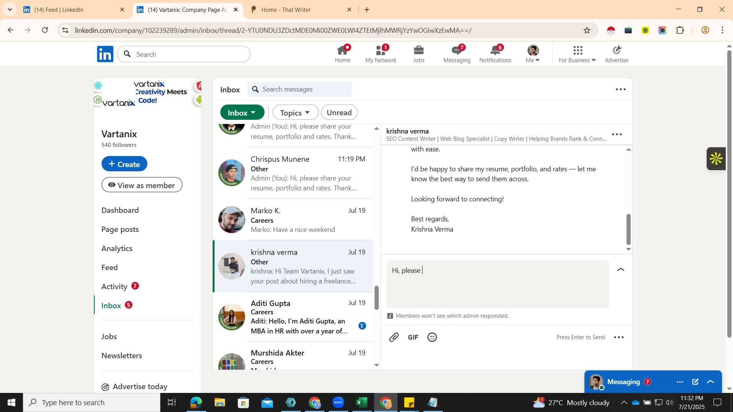Click the LinkedIn logo
The width and height of the screenshot is (733, 412).
tap(105, 54)
